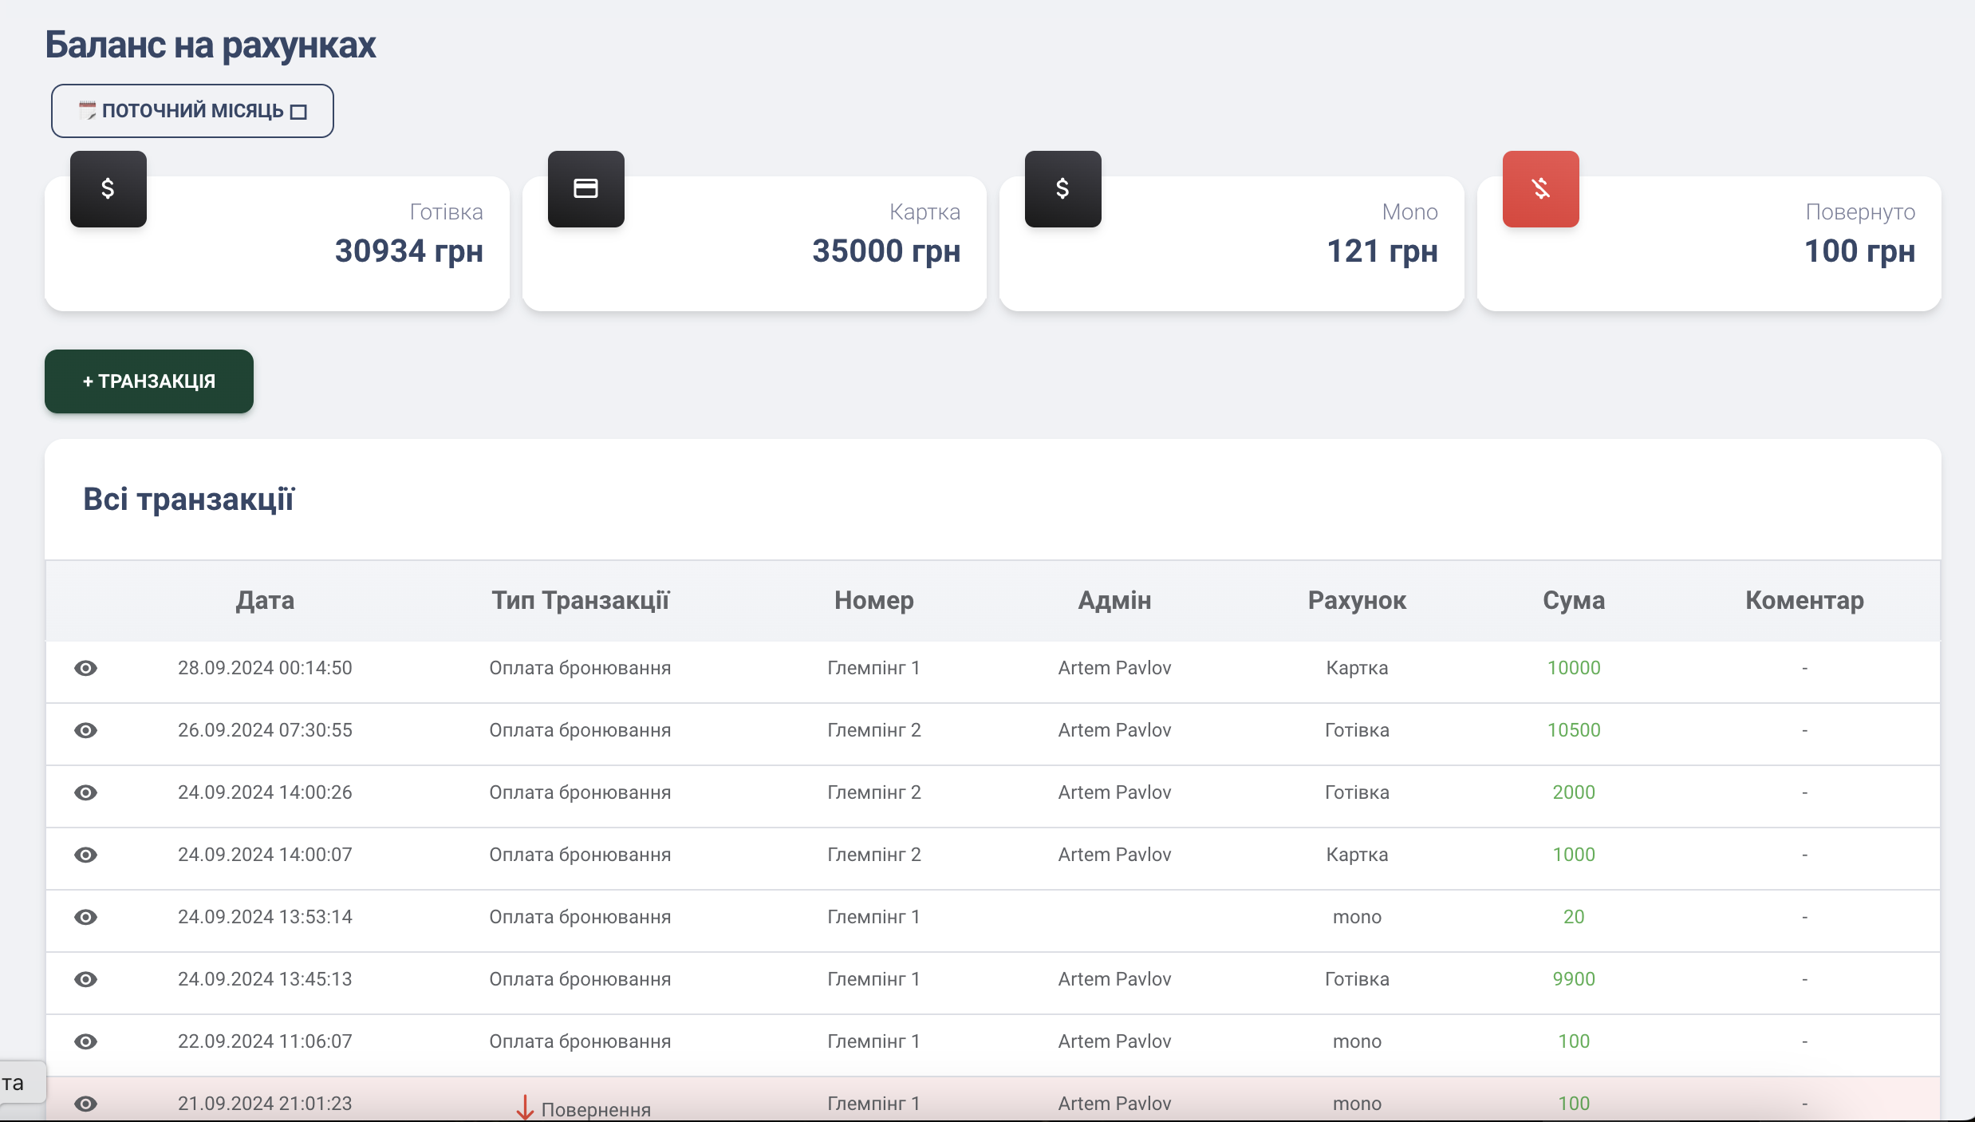The image size is (1975, 1122).
Task: Click the Готівка cash dollar icon
Action: [x=108, y=189]
